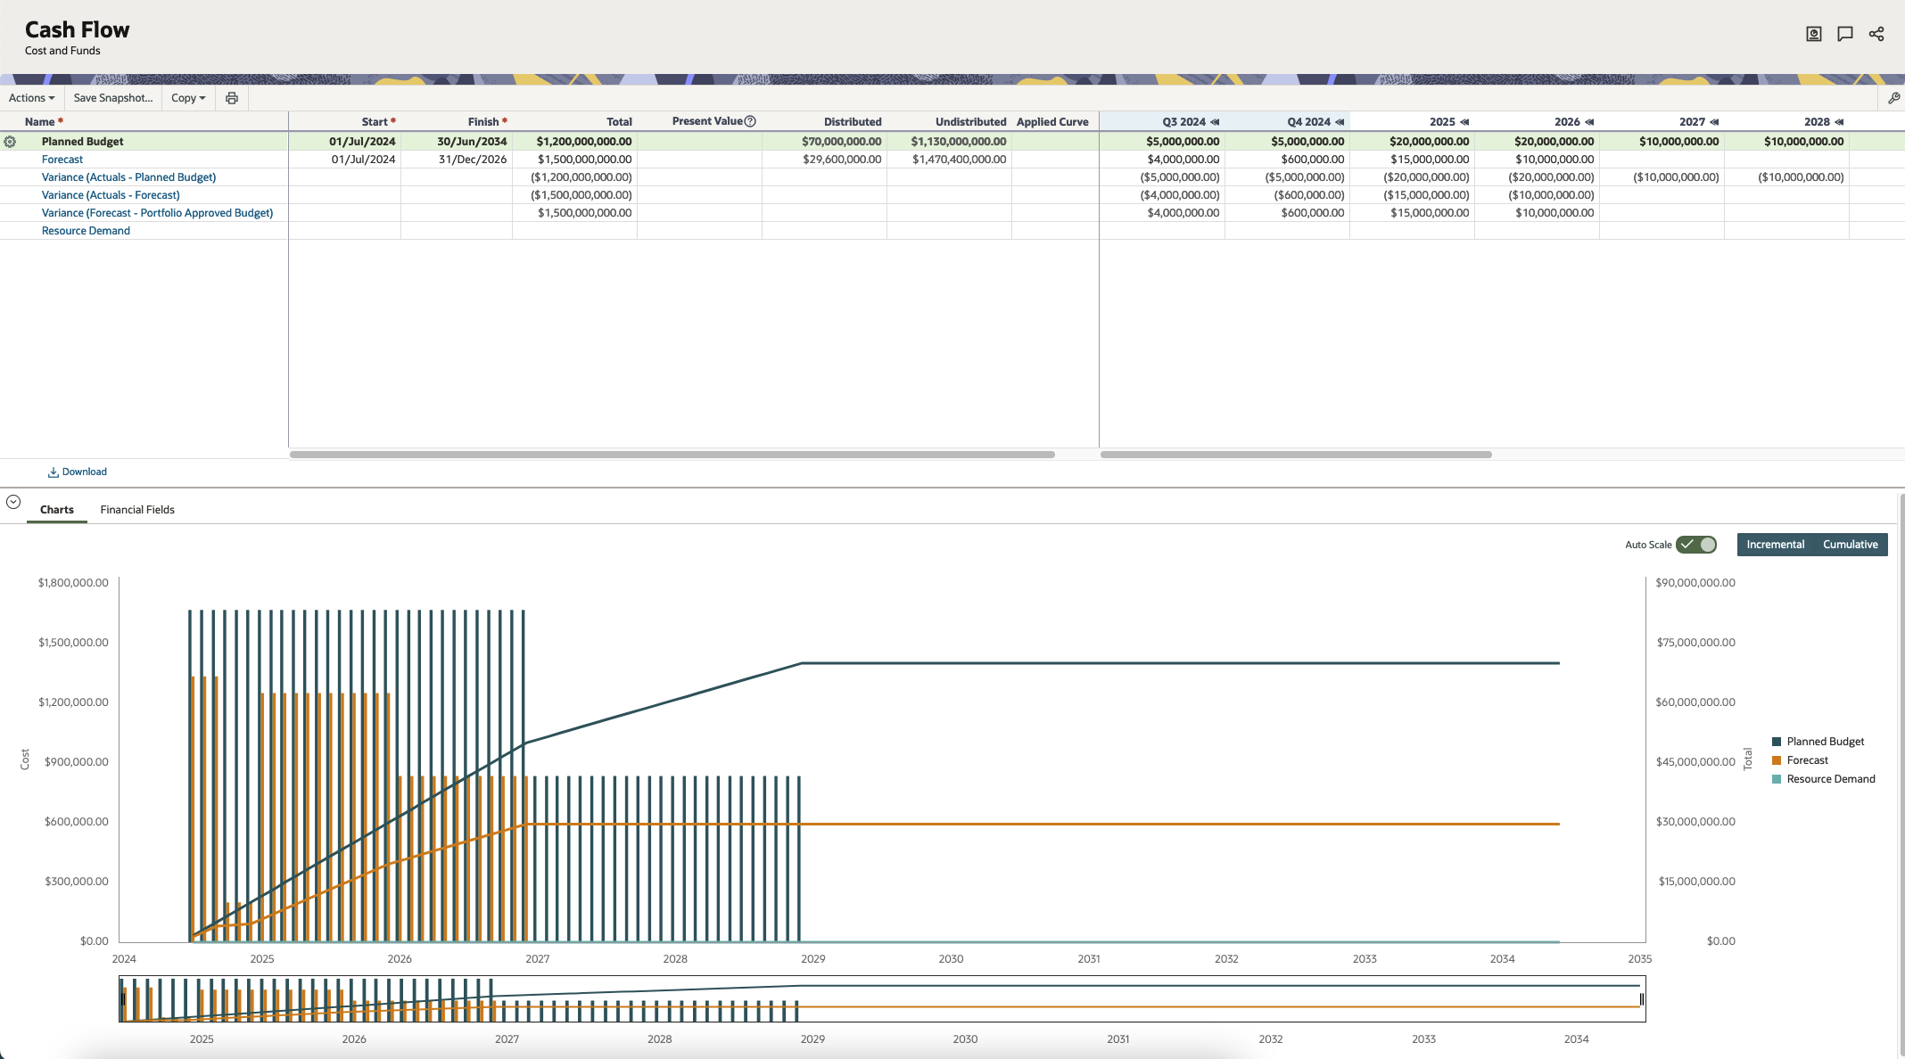
Task: Click the gear icon beside Planned Budget
Action: [10, 142]
